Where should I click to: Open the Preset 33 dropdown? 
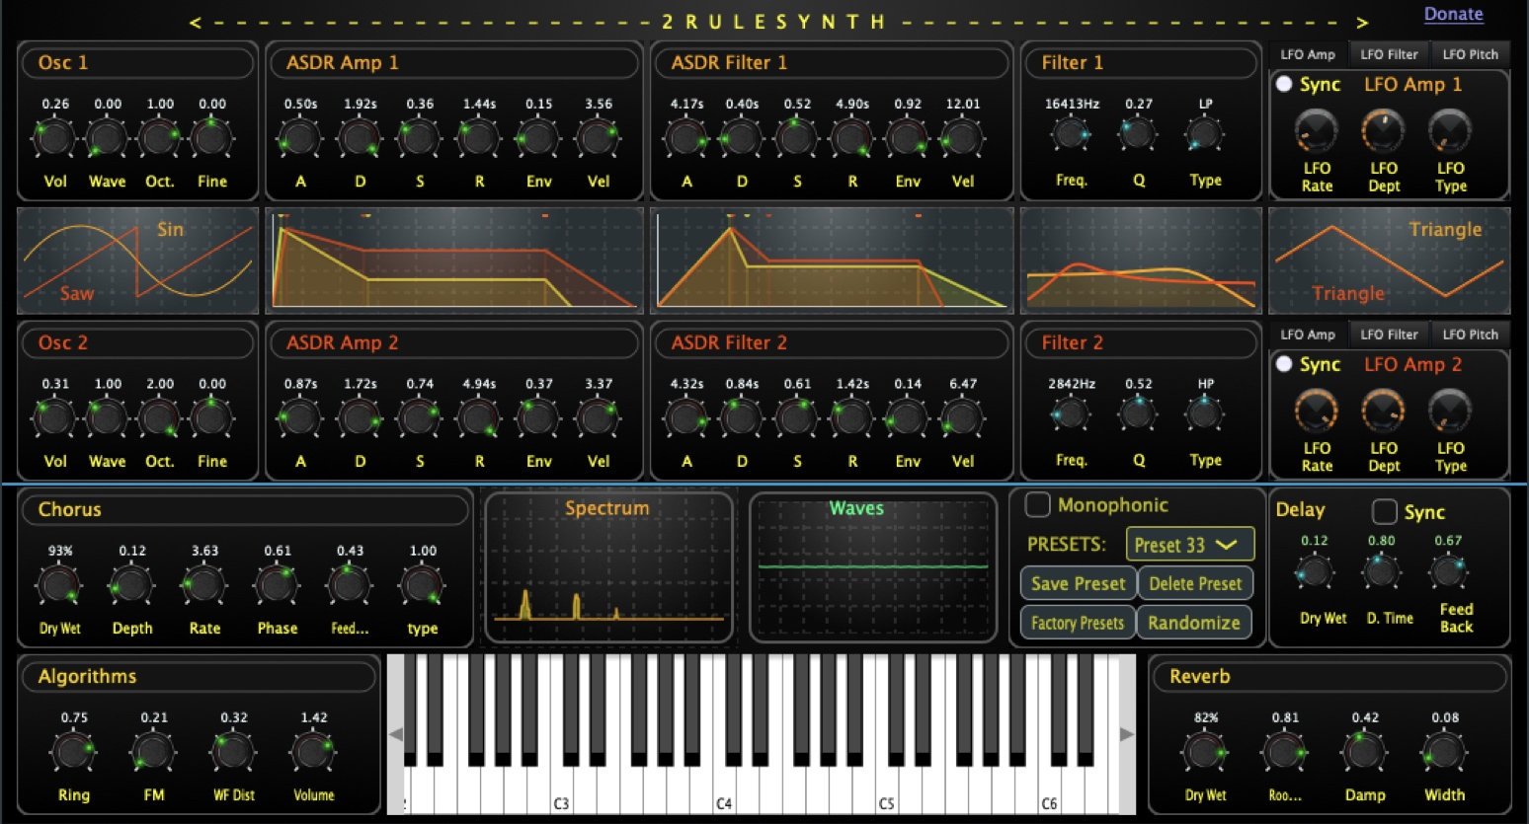click(x=1189, y=544)
